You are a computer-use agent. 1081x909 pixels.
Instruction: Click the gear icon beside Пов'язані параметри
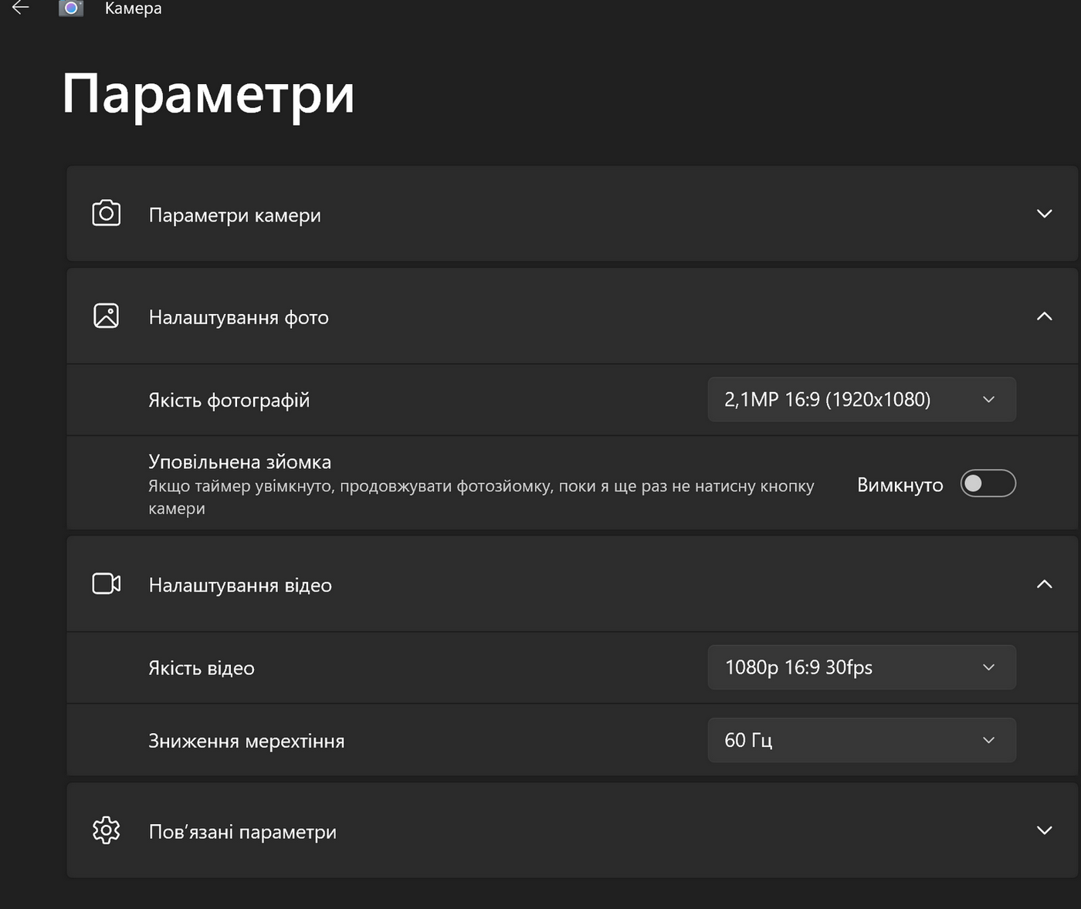coord(107,830)
